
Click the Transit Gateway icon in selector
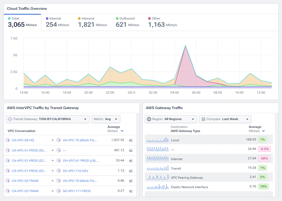point(10,119)
